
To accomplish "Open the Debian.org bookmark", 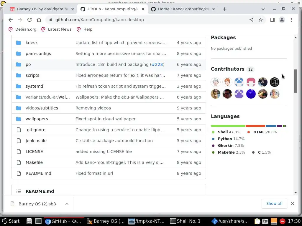I will (22, 29).
